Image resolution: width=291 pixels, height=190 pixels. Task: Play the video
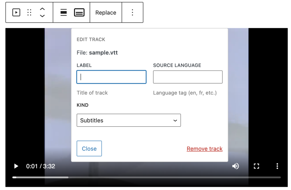tap(16, 166)
